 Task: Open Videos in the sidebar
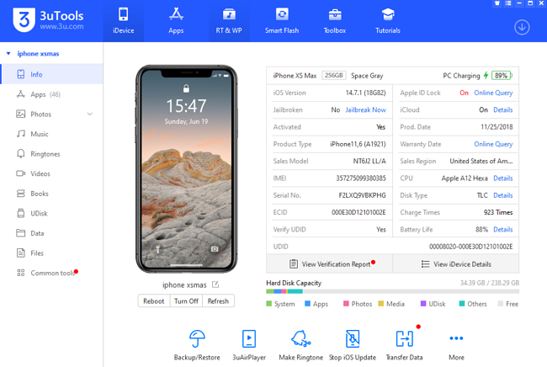[51, 173]
